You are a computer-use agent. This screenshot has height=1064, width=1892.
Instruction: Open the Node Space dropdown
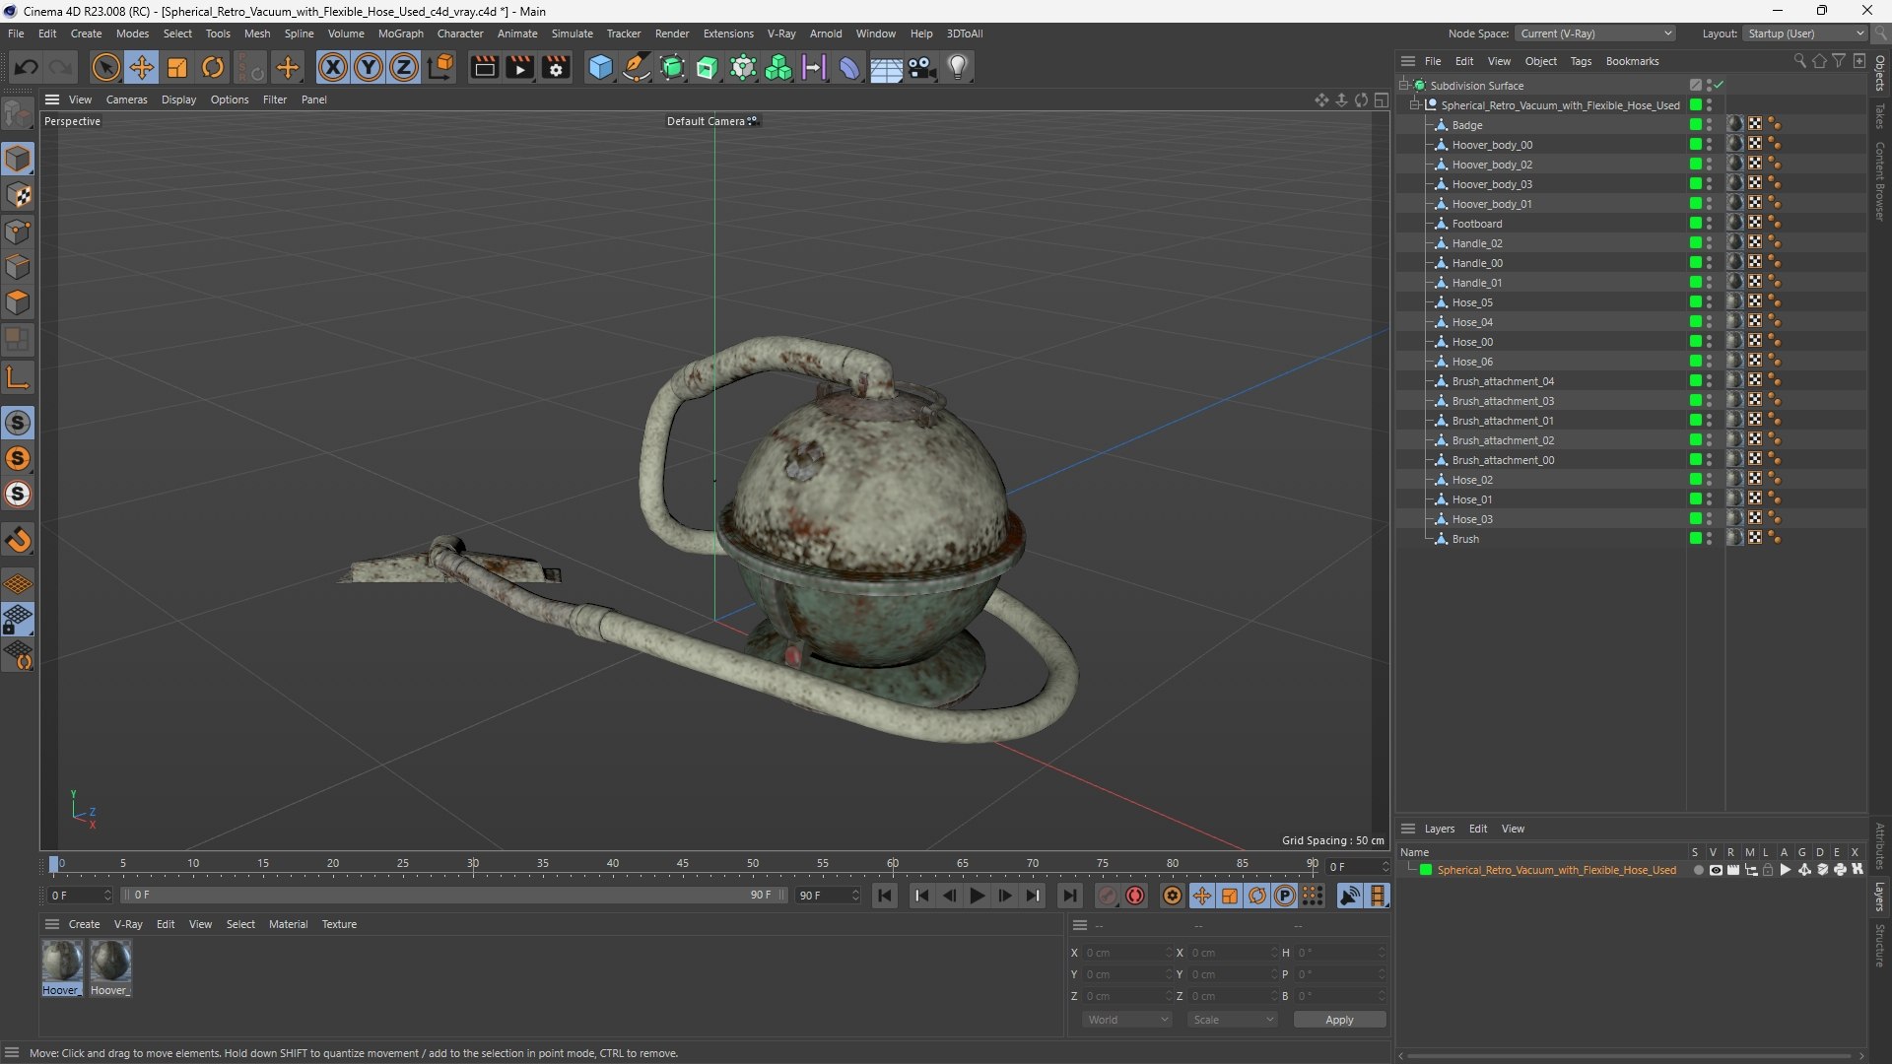[1594, 33]
